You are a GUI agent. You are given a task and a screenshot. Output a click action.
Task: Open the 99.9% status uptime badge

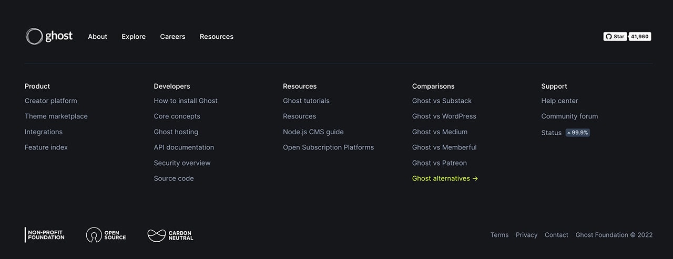click(x=578, y=133)
